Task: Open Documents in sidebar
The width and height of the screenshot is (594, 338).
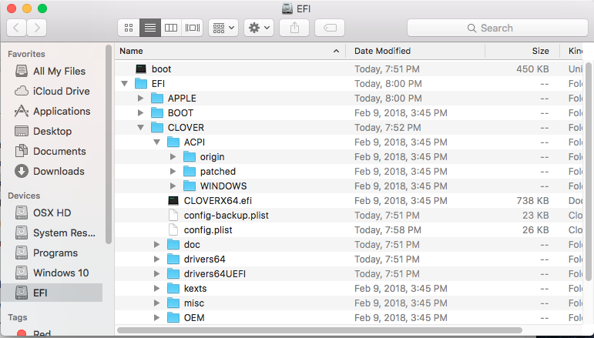Action: 52,152
